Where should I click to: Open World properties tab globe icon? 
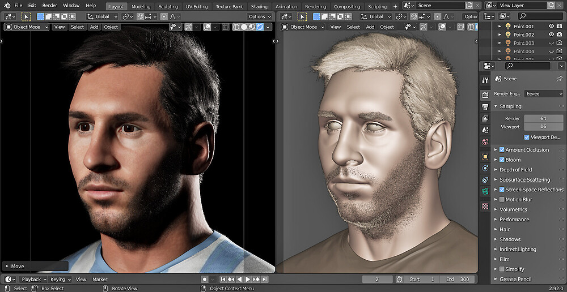tap(485, 141)
